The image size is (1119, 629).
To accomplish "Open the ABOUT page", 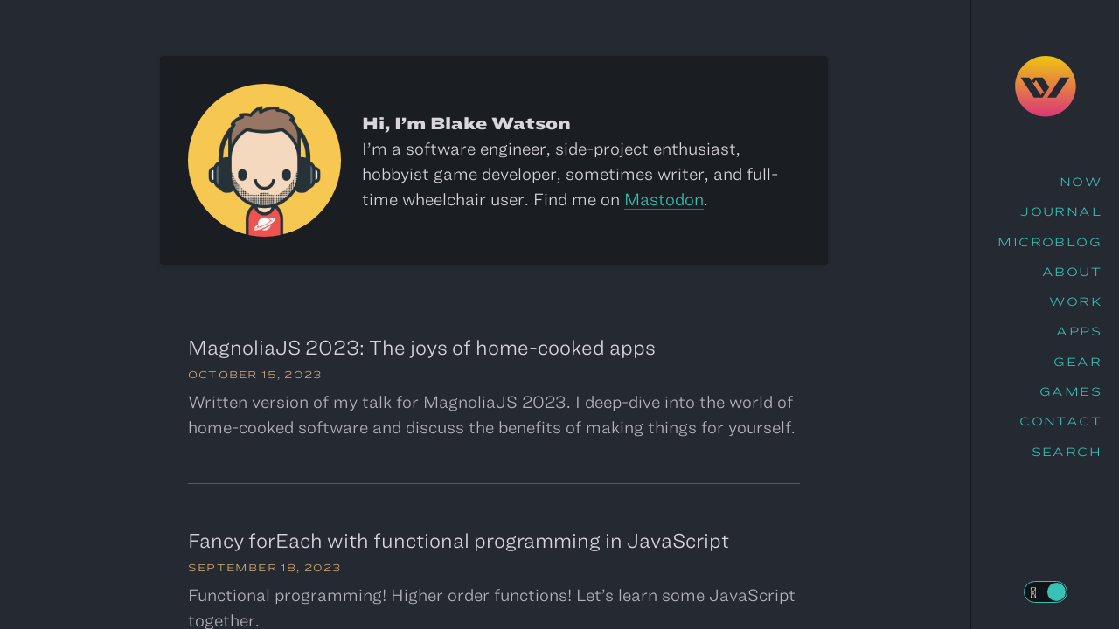I will 1072,271.
